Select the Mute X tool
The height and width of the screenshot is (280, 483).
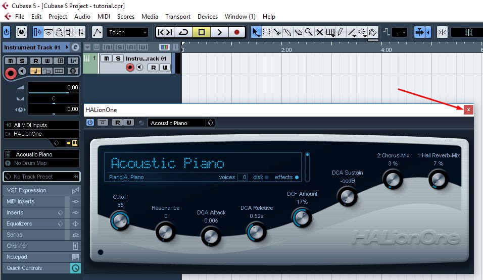click(319, 32)
